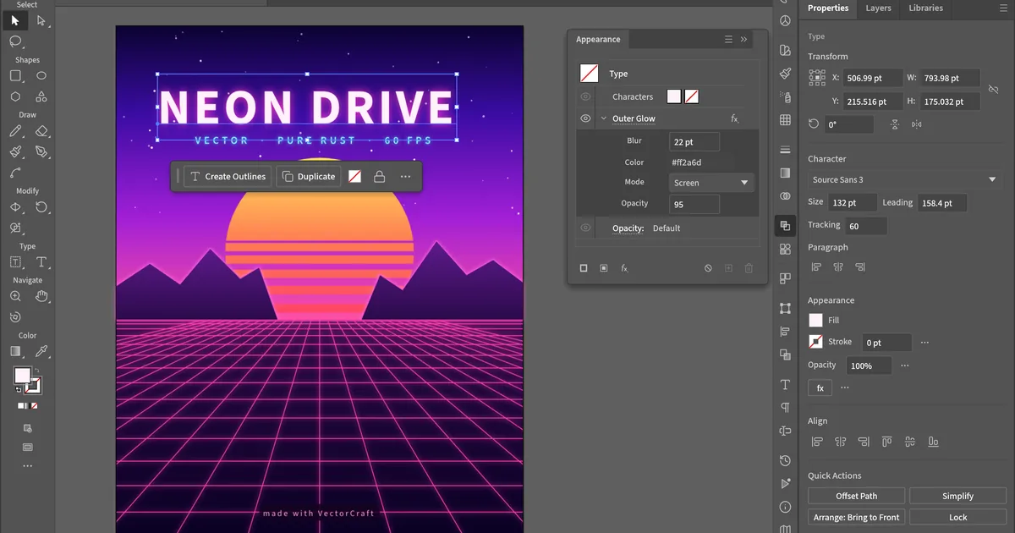Click the Duplicate button
Screen dimensions: 1015x533
pyautogui.click(x=309, y=177)
